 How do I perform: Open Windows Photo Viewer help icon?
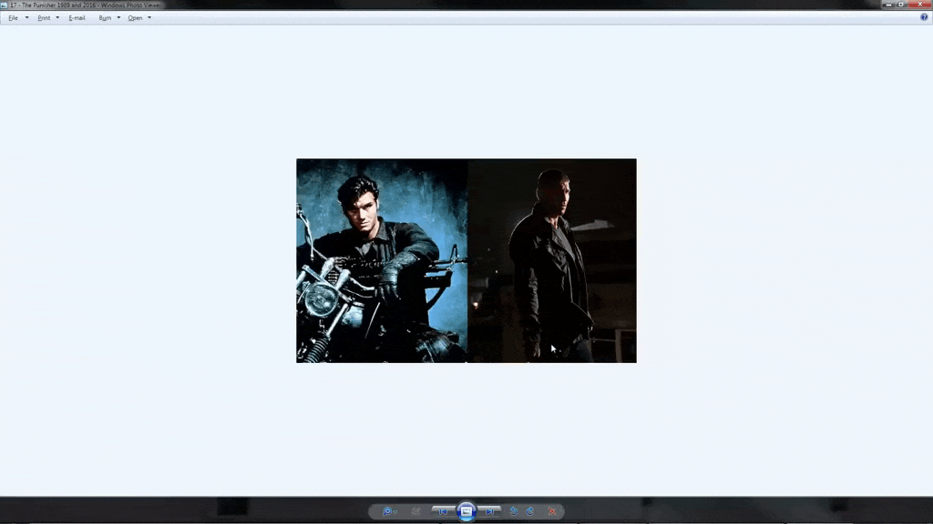[924, 17]
